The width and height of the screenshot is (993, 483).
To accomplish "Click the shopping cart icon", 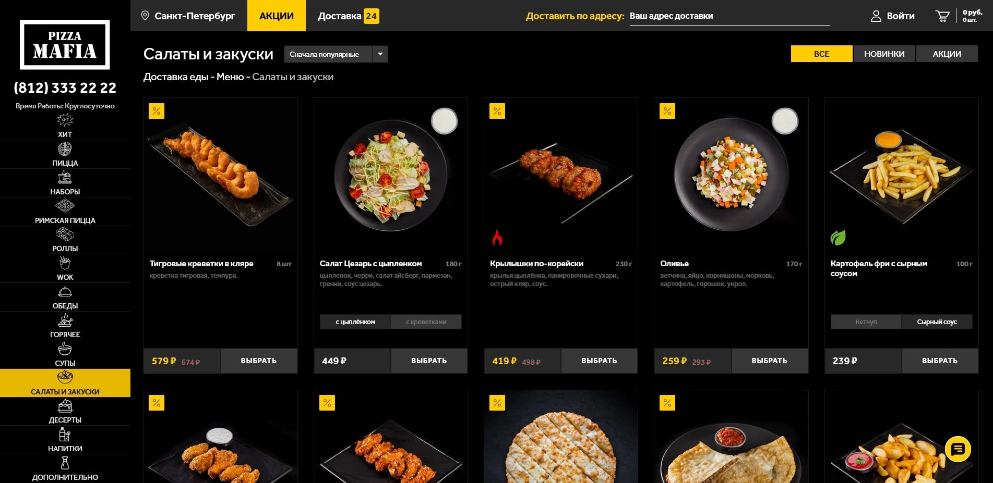I will click(x=942, y=16).
